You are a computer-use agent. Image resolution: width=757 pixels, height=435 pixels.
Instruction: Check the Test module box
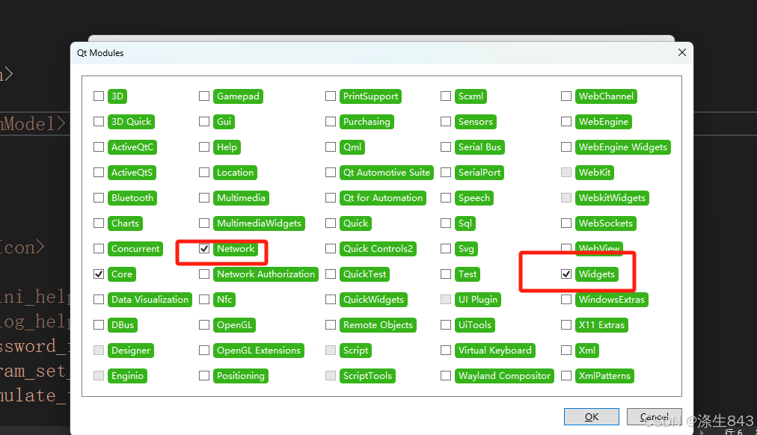pyautogui.click(x=446, y=274)
